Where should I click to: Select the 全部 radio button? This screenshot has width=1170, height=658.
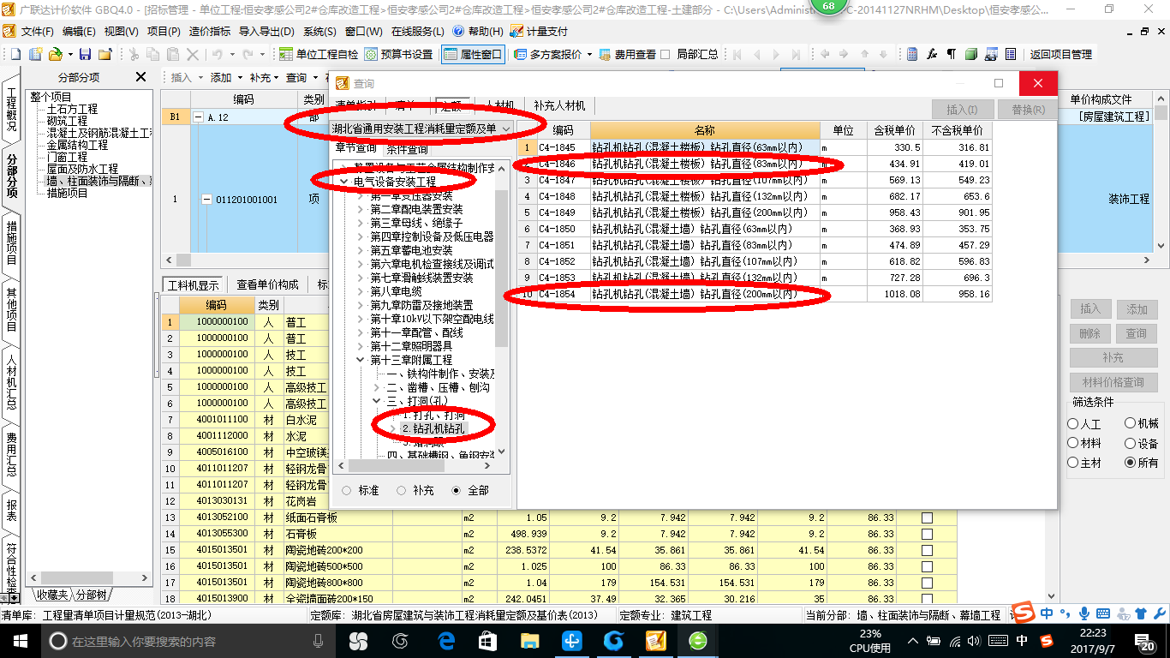[x=457, y=490]
